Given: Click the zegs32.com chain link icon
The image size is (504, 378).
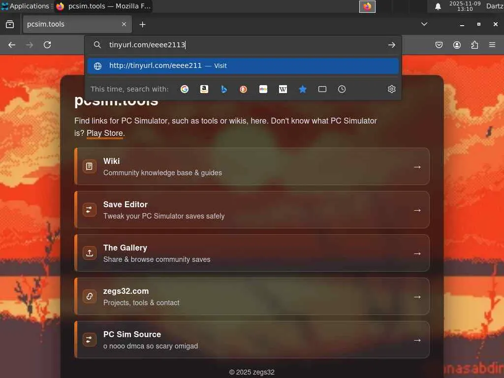Looking at the screenshot, I should [90, 296].
